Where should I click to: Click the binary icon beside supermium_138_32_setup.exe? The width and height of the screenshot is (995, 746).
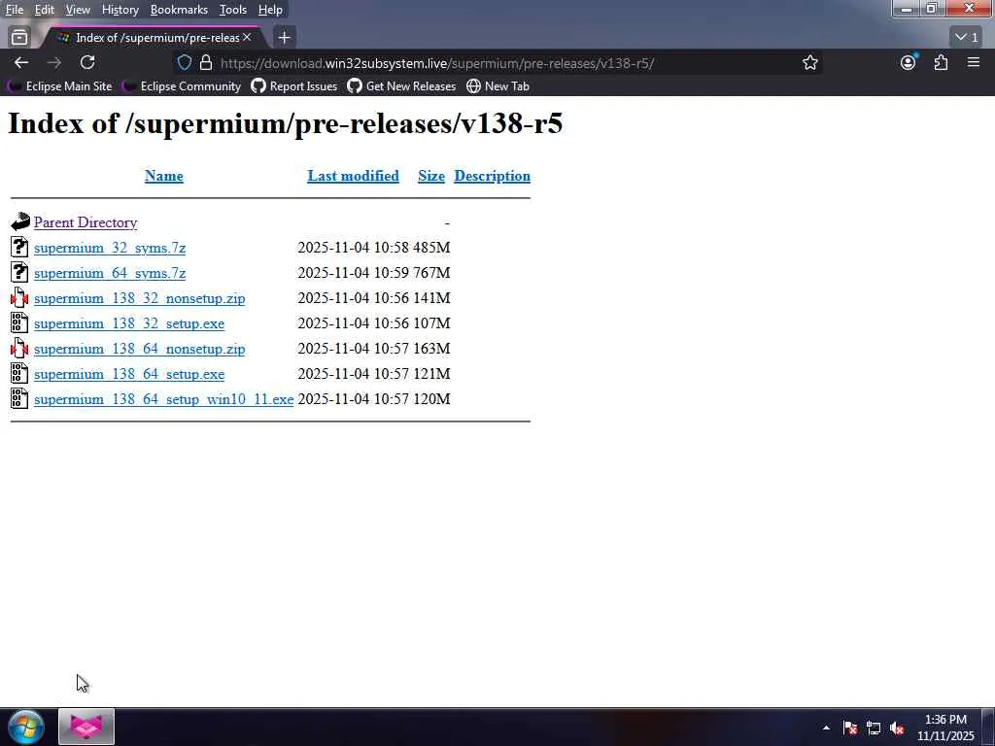click(19, 322)
